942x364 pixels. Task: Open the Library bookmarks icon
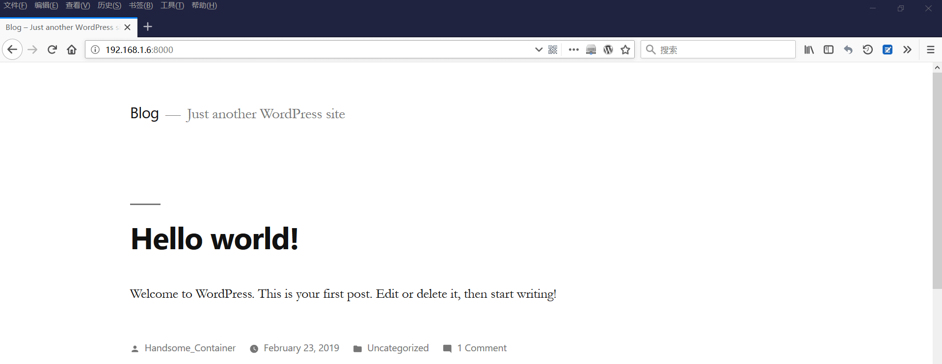coord(809,50)
